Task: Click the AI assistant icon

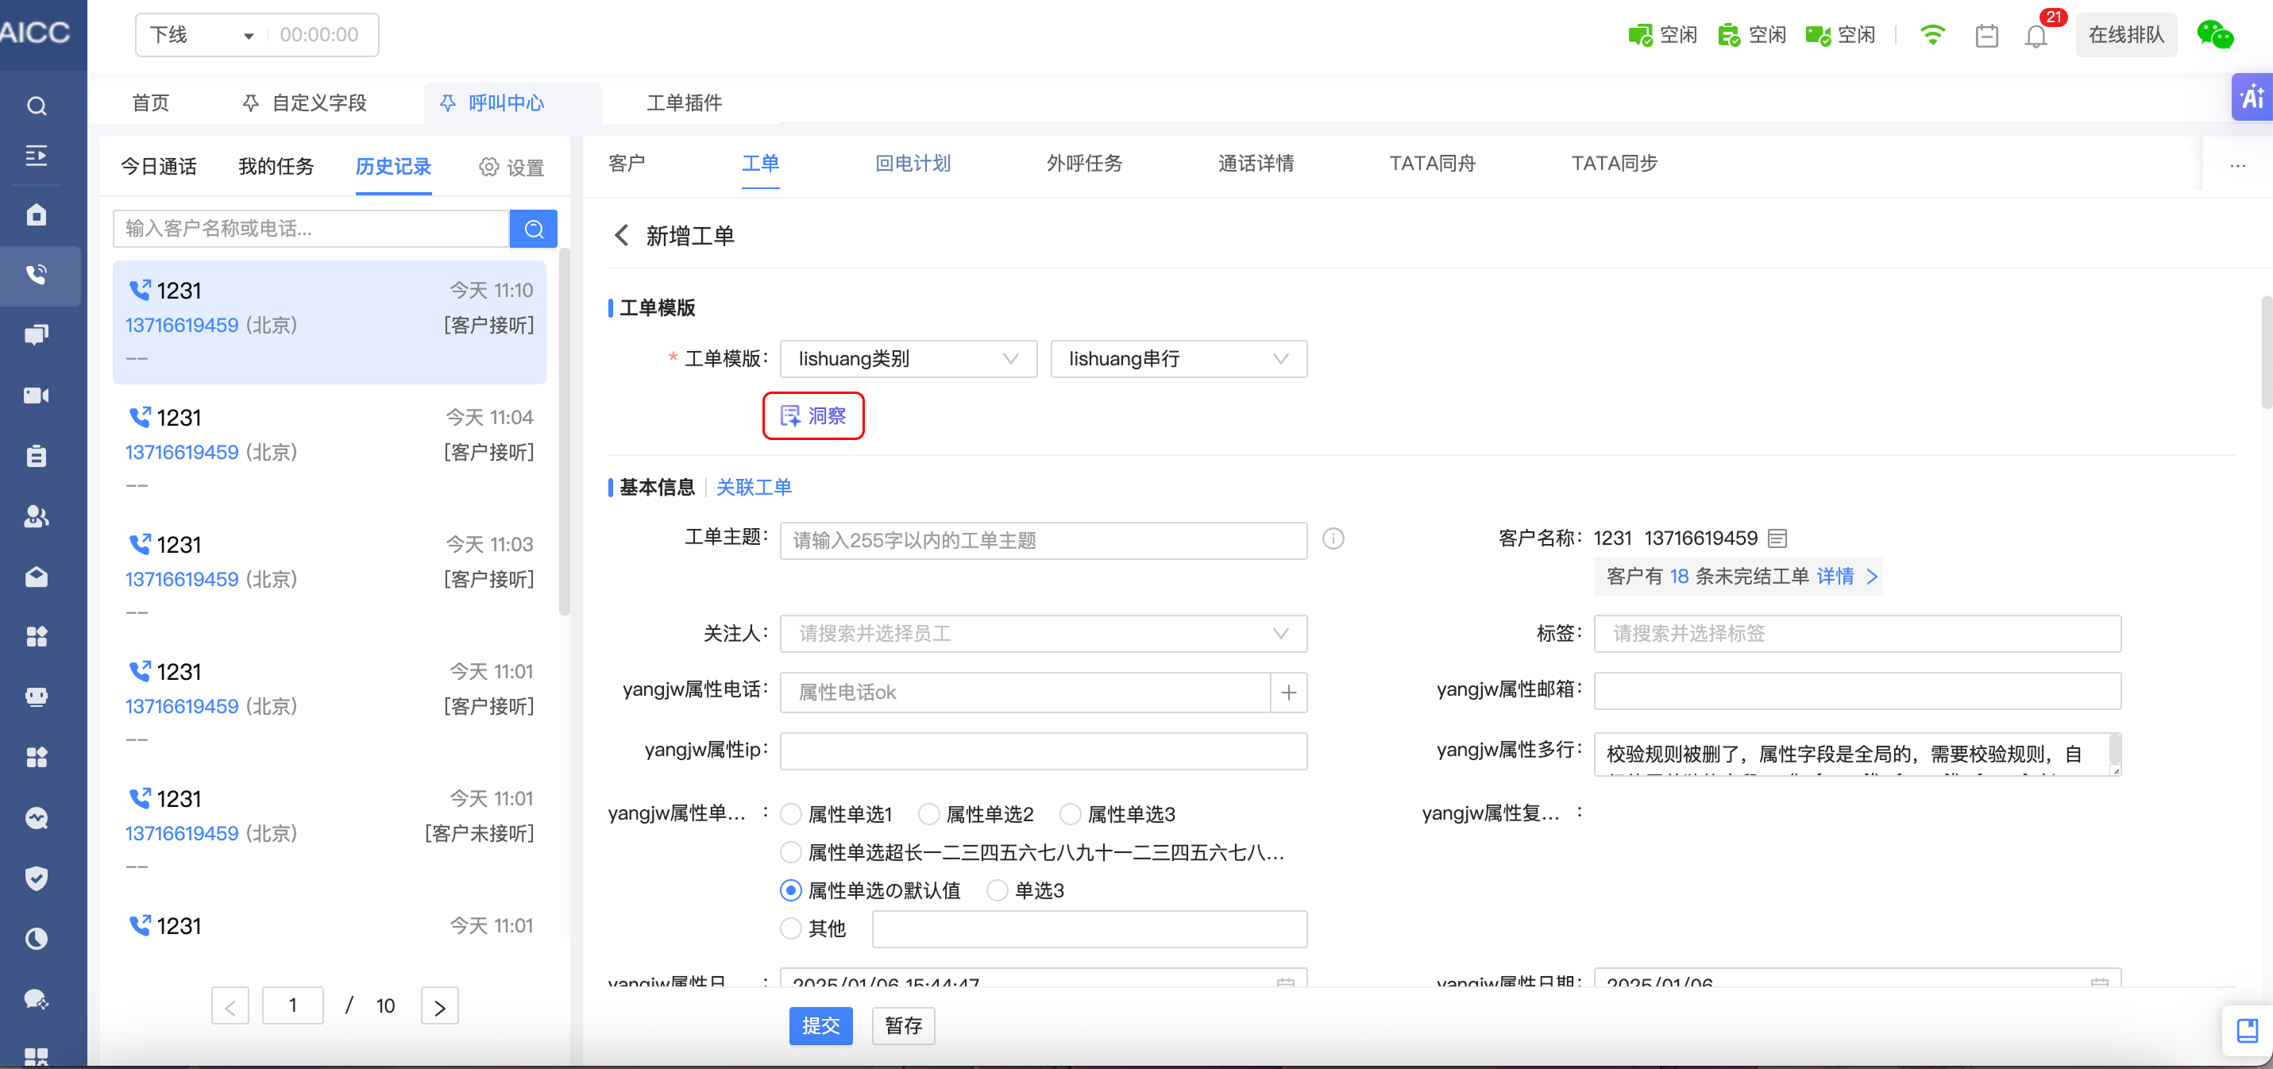Action: coord(2251,97)
